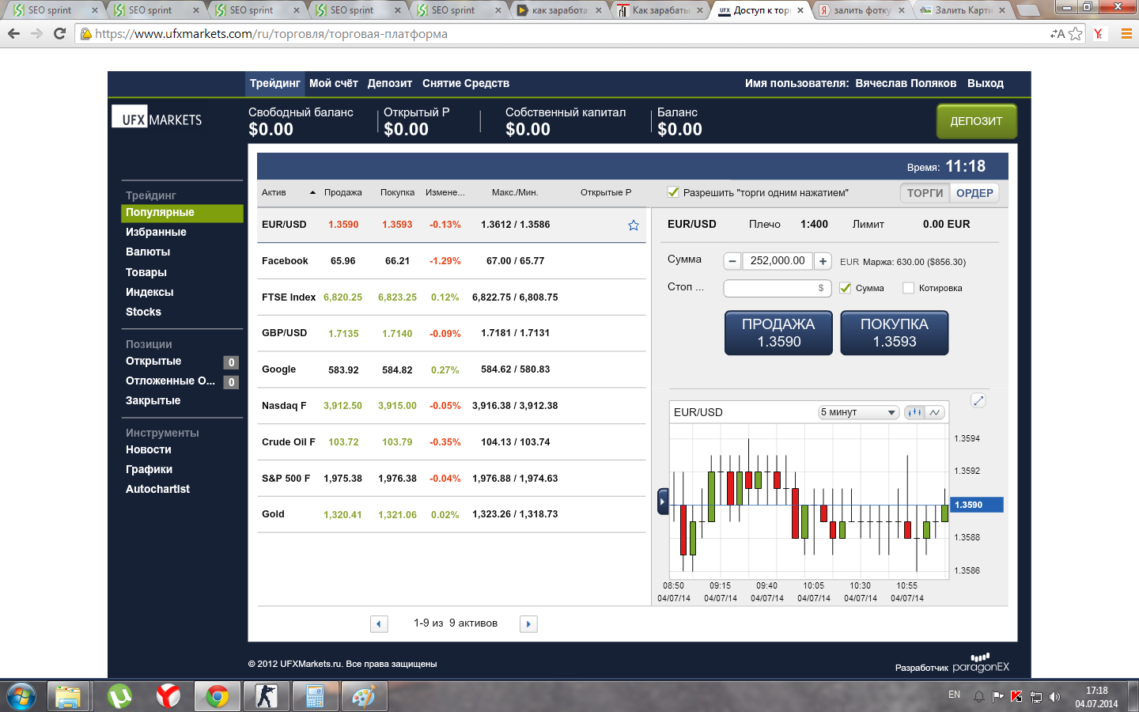Viewport: 1139px width, 712px height.
Task: Open uTorrent from the taskbar
Action: [119, 696]
